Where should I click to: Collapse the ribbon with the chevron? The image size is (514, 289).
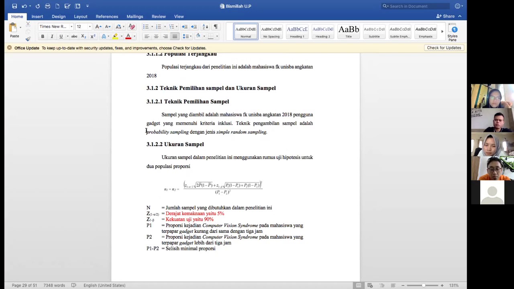point(460,16)
